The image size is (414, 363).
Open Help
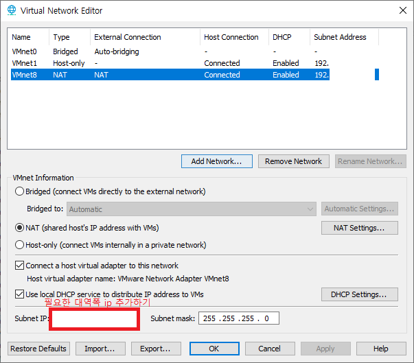click(x=381, y=349)
